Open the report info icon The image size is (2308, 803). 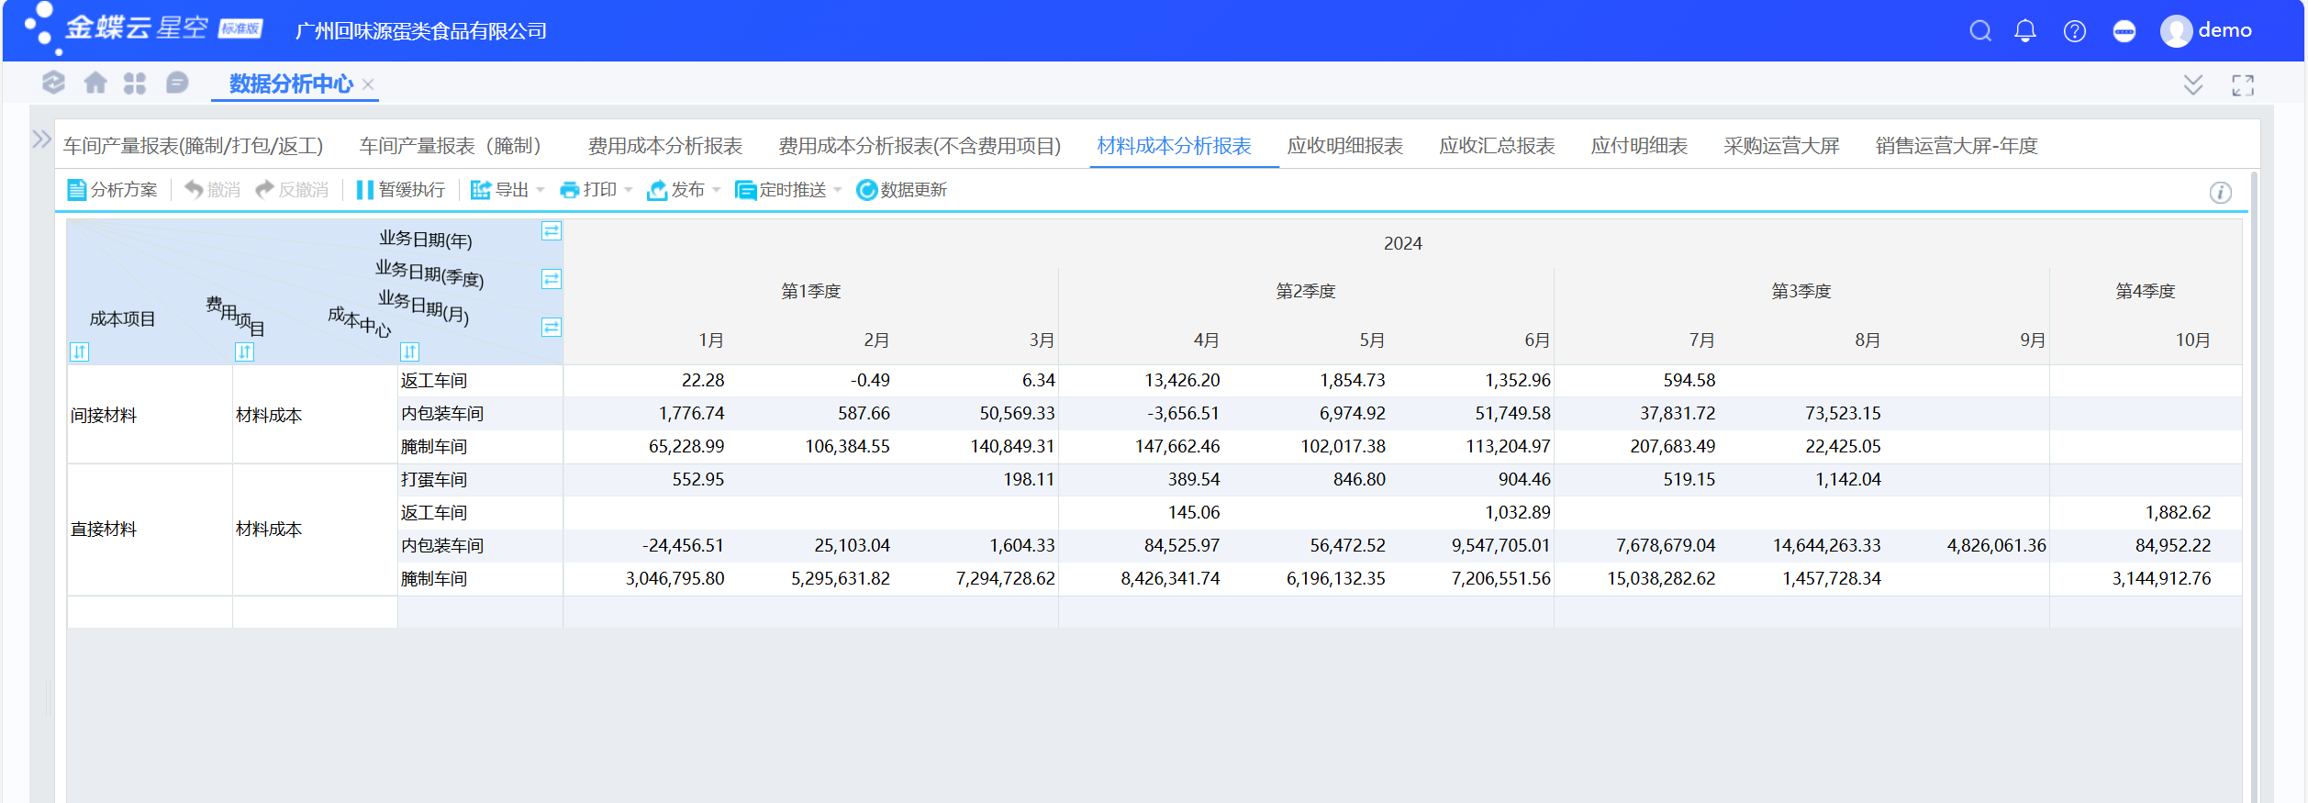click(x=2220, y=193)
